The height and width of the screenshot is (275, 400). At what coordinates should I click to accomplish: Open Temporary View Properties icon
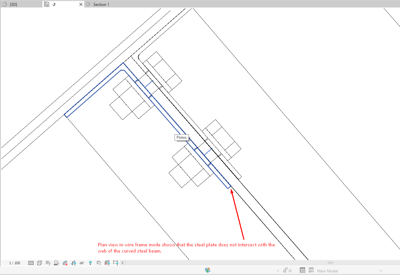(x=99, y=263)
